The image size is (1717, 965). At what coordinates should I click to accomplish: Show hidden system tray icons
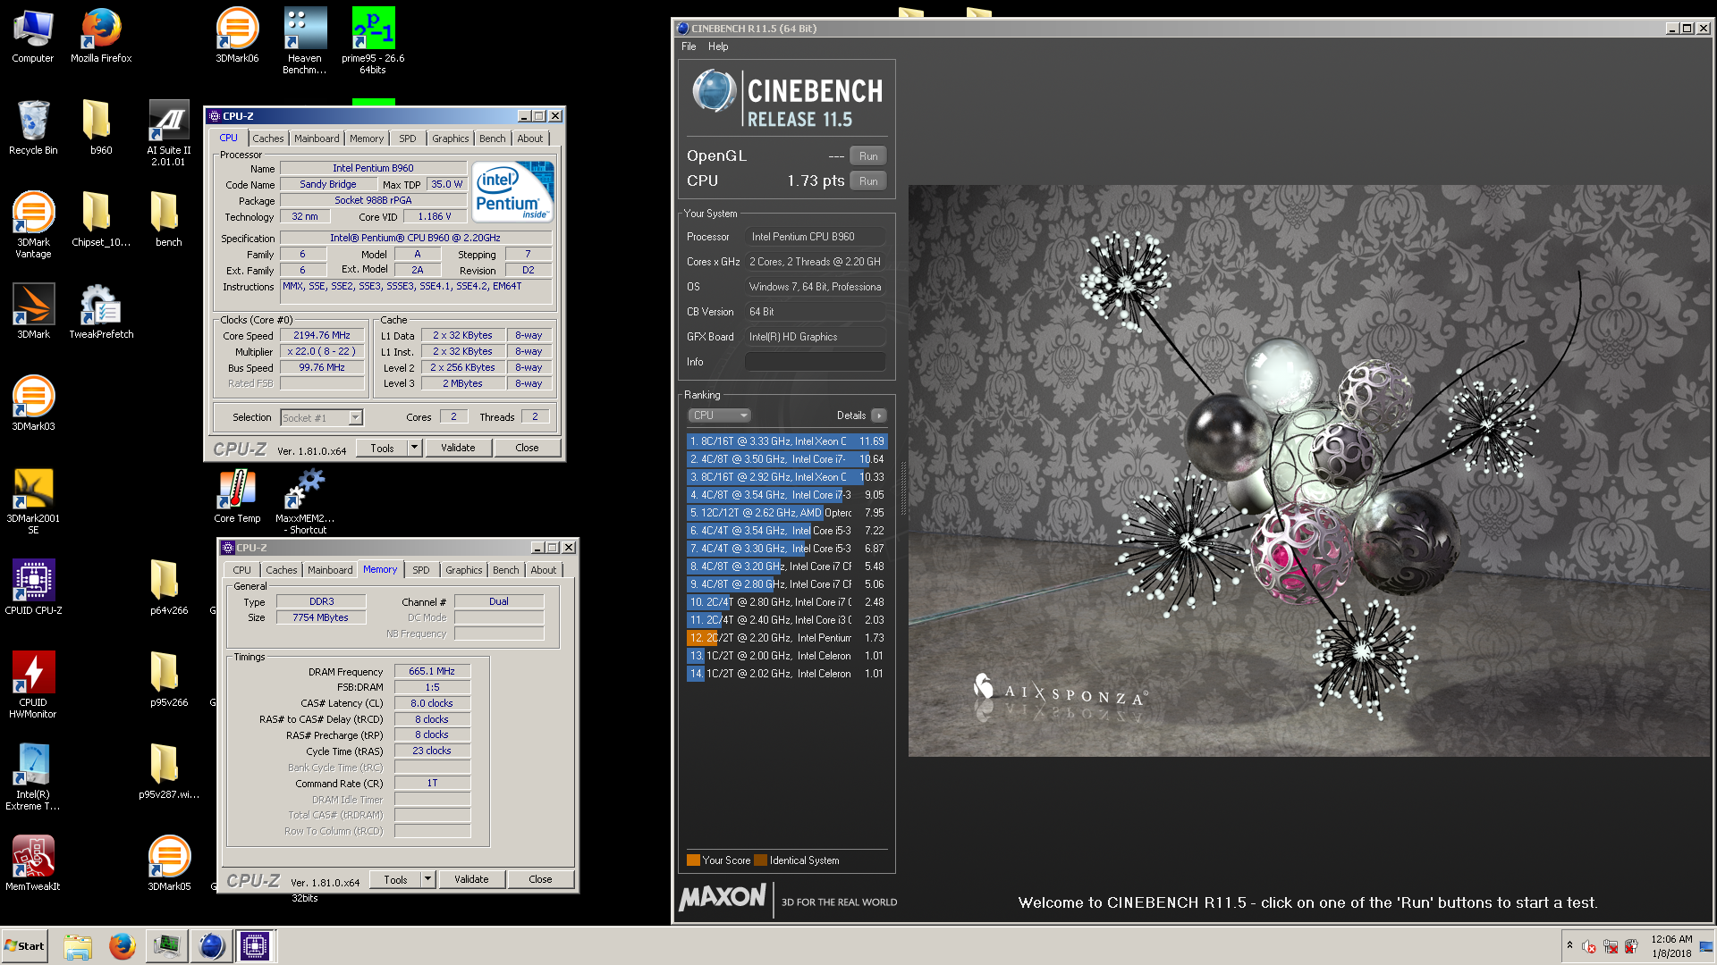(x=1569, y=944)
